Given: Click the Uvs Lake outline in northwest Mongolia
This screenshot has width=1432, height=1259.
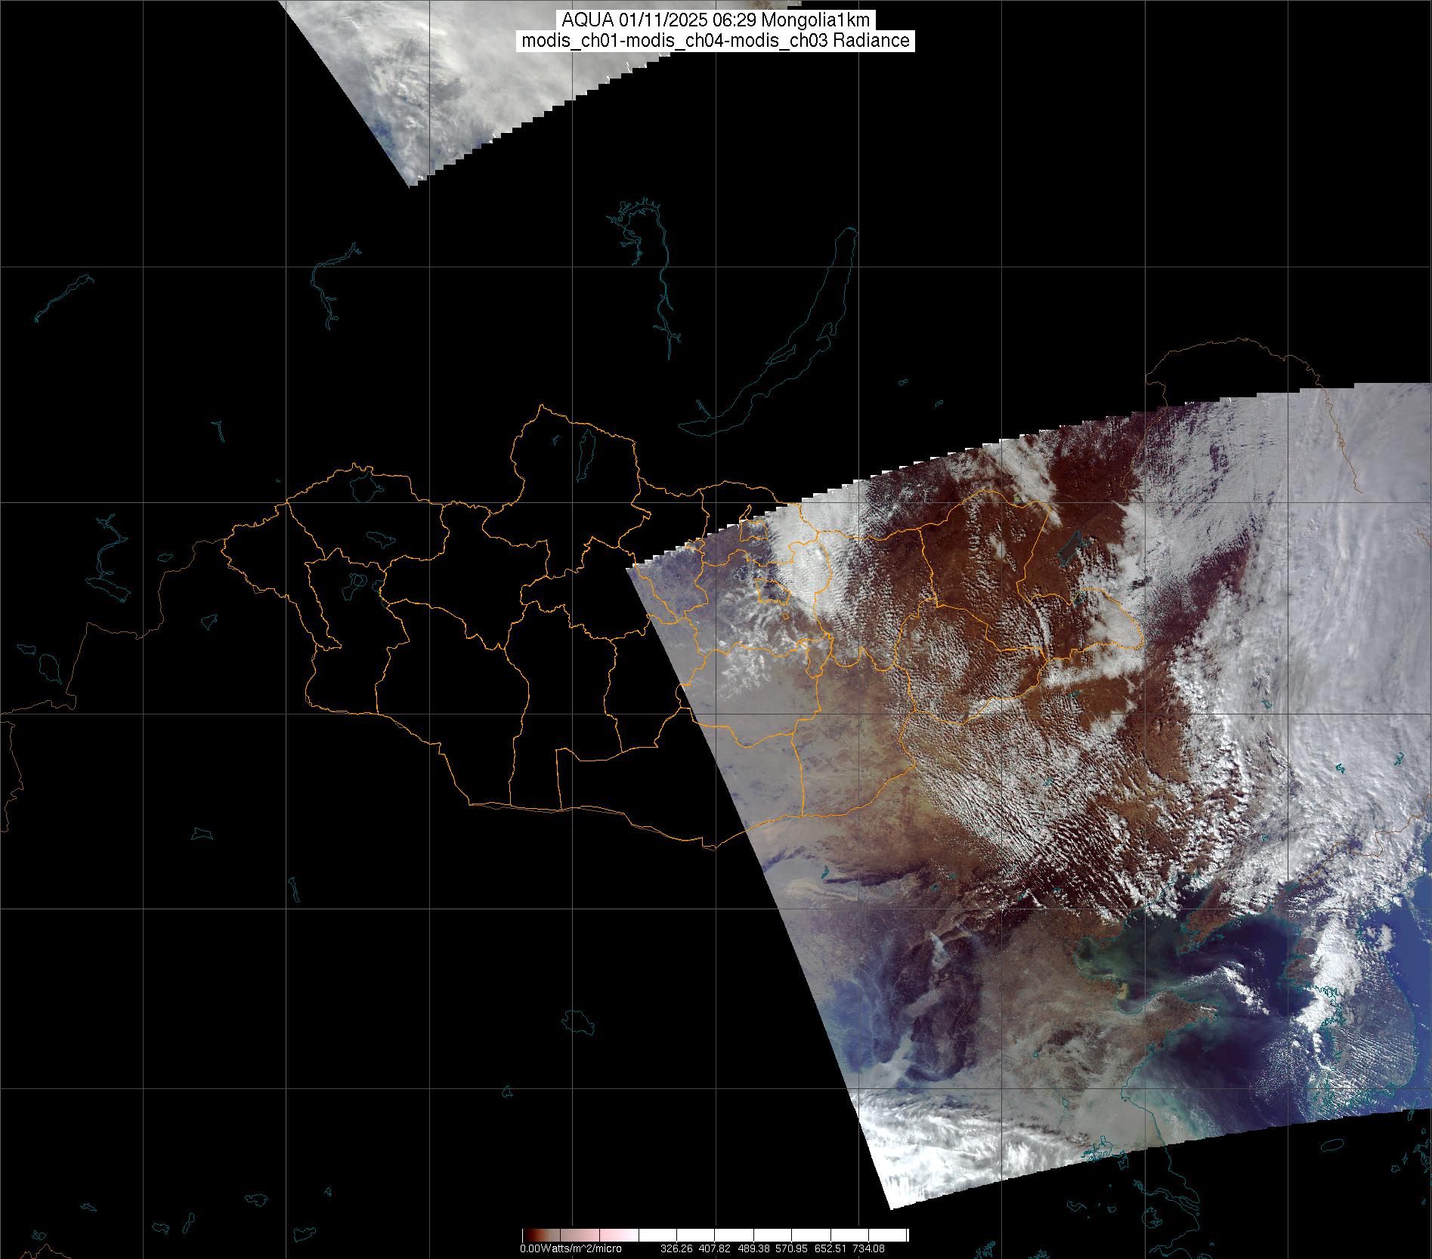Looking at the screenshot, I should (364, 486).
